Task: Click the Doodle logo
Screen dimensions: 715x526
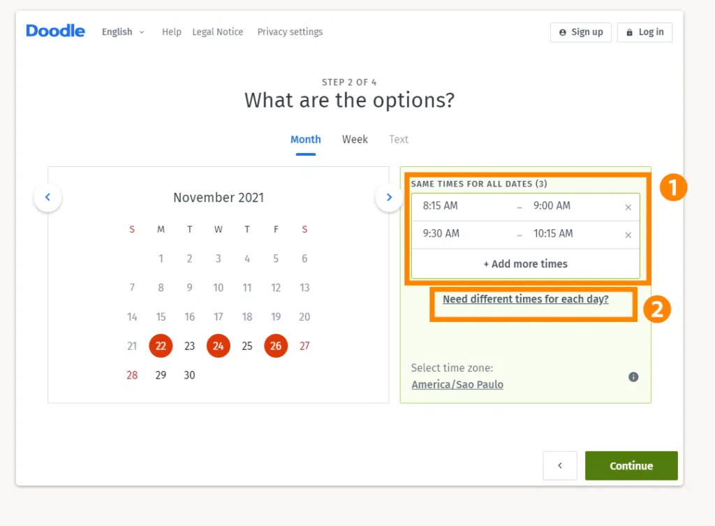Action: (55, 31)
